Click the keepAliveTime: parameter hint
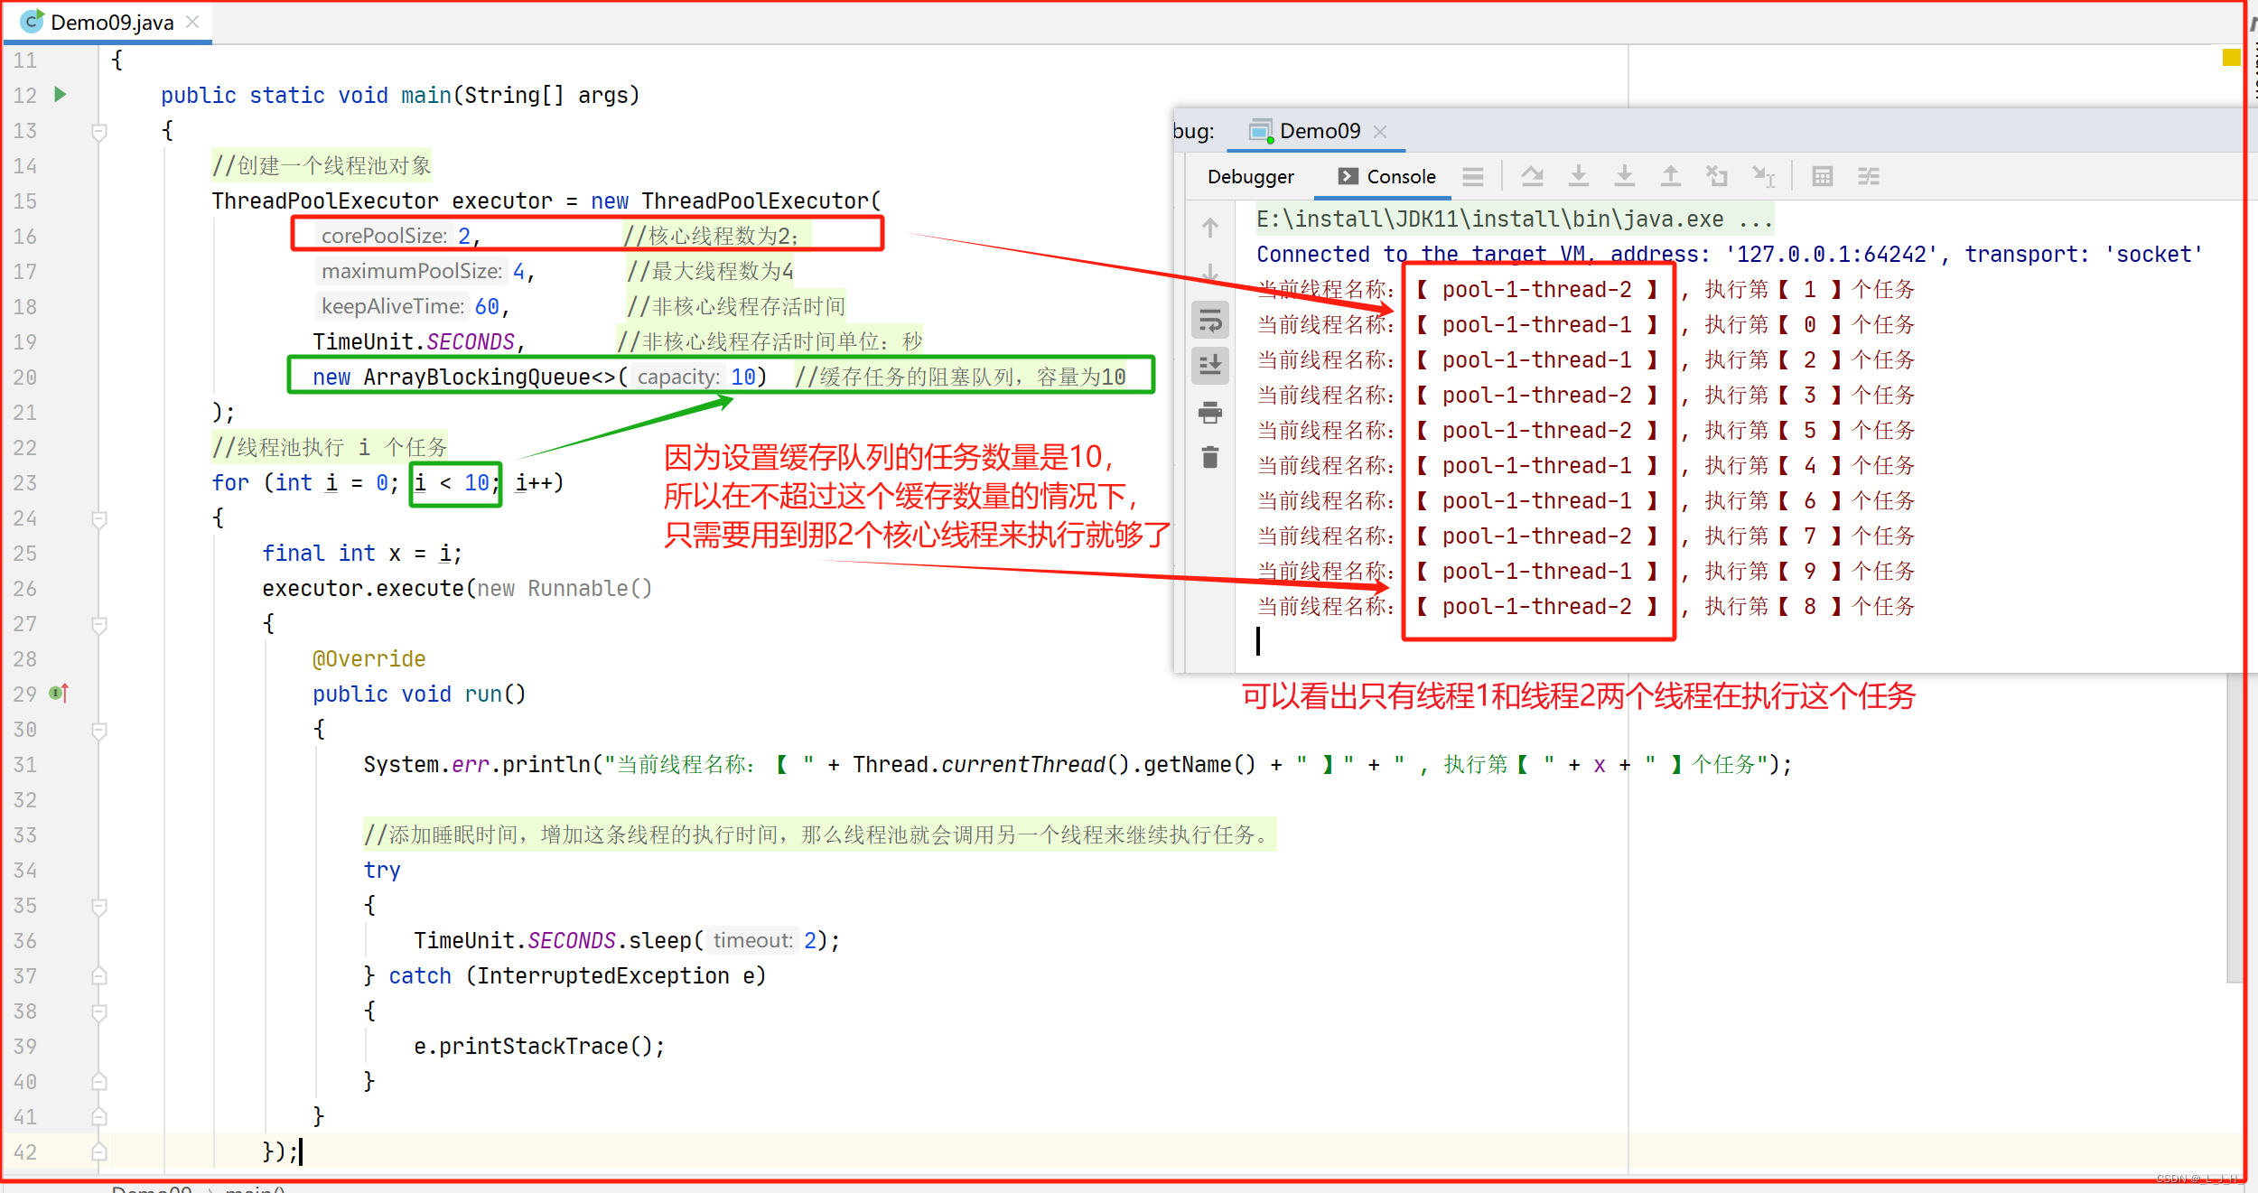The height and width of the screenshot is (1193, 2258). pos(393,306)
